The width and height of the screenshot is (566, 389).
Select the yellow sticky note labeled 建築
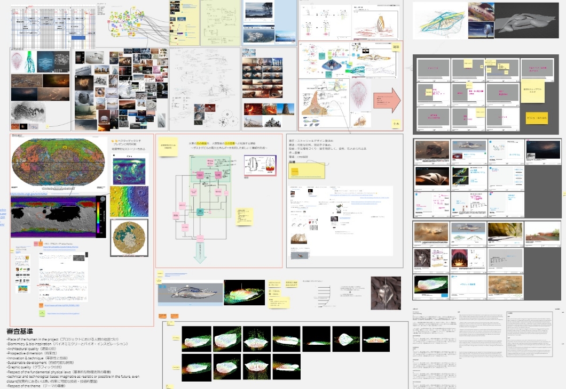pos(396,47)
